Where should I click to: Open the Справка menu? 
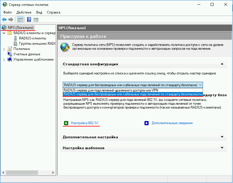[x=54, y=12]
